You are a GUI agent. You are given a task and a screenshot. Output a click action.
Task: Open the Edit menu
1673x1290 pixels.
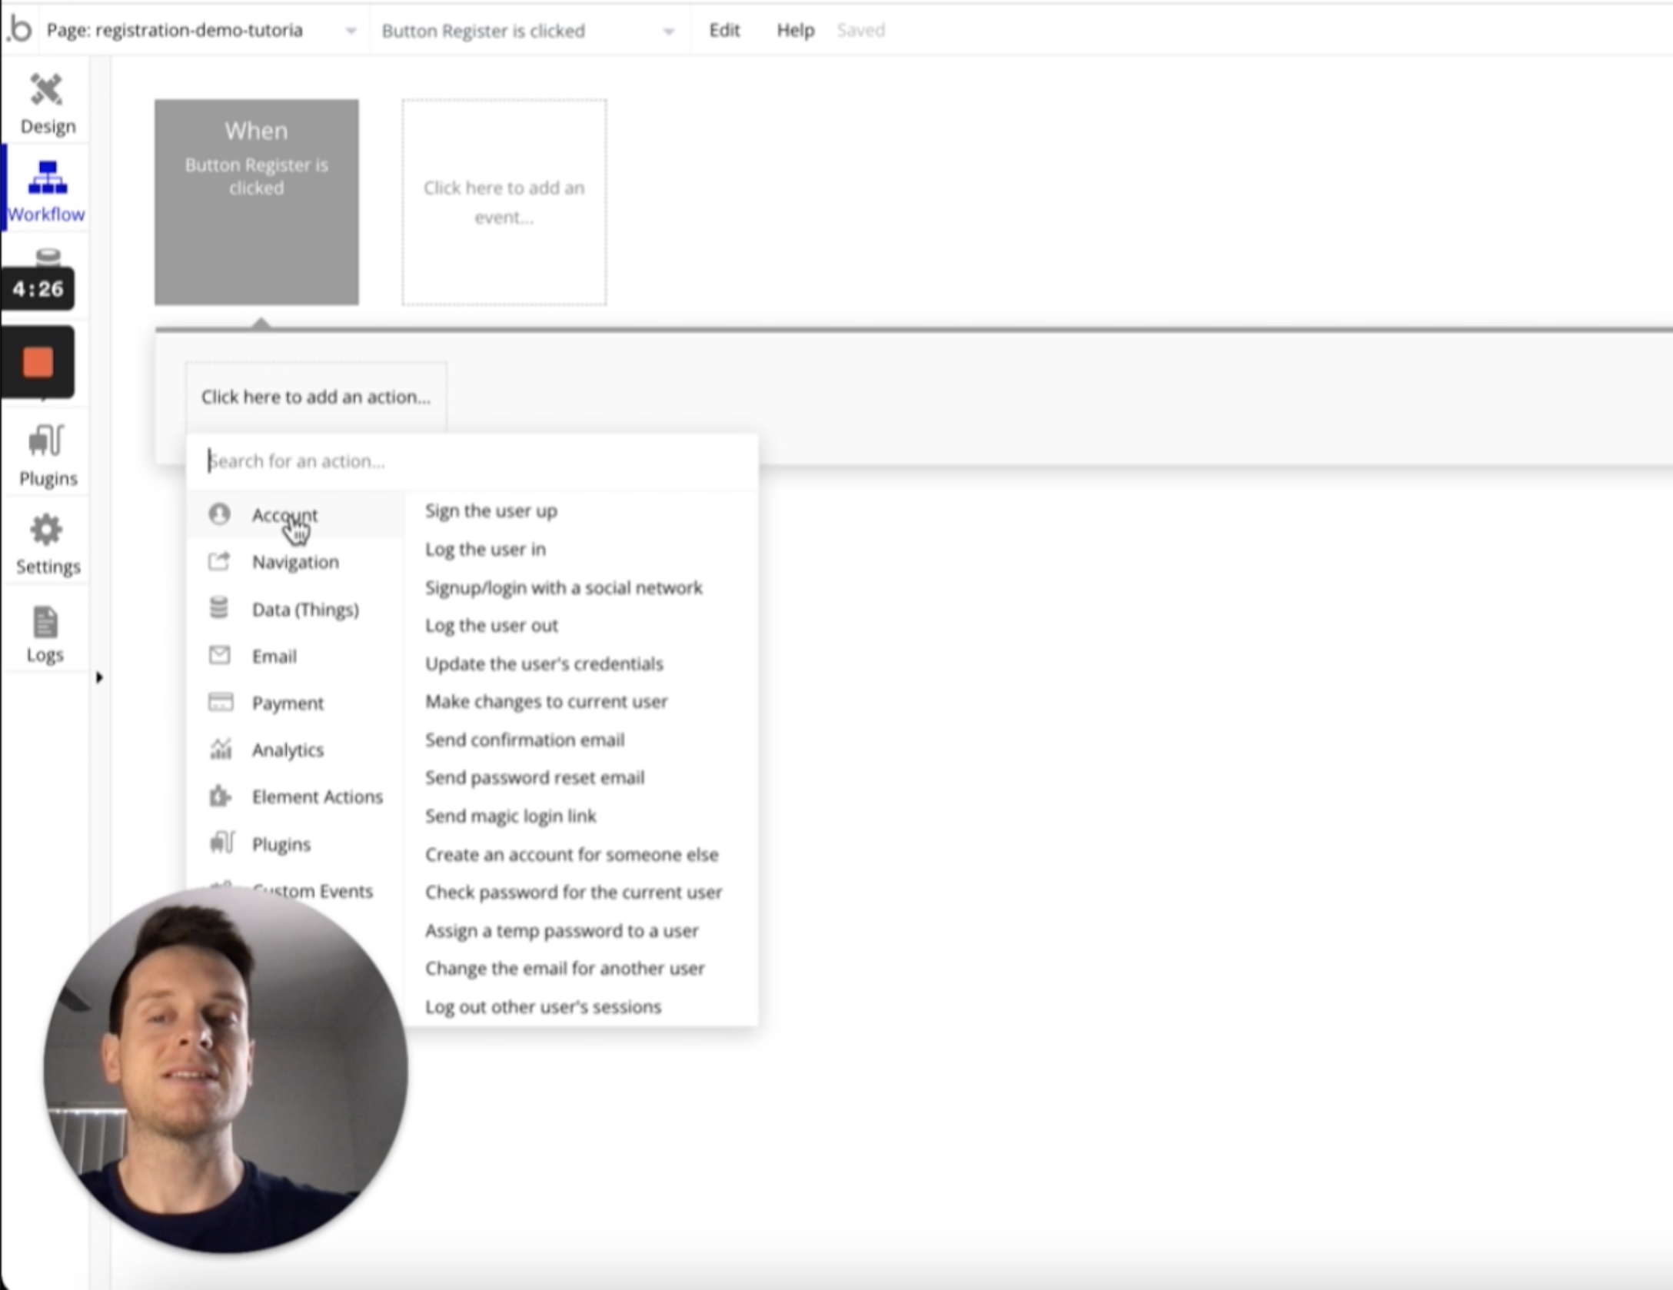724,30
